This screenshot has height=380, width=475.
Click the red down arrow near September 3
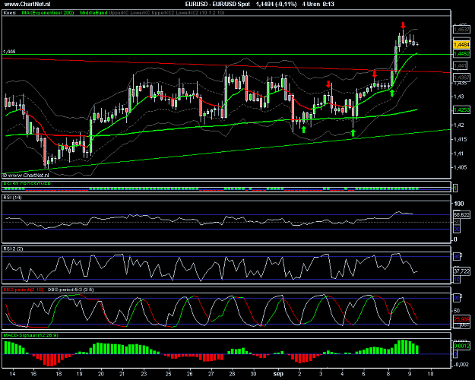click(x=328, y=84)
